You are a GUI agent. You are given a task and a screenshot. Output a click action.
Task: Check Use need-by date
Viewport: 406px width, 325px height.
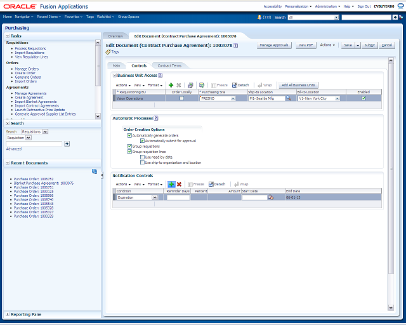142,157
